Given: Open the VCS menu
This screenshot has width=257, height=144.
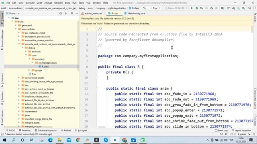Looking at the screenshot, I should pyautogui.click(x=88, y=3).
